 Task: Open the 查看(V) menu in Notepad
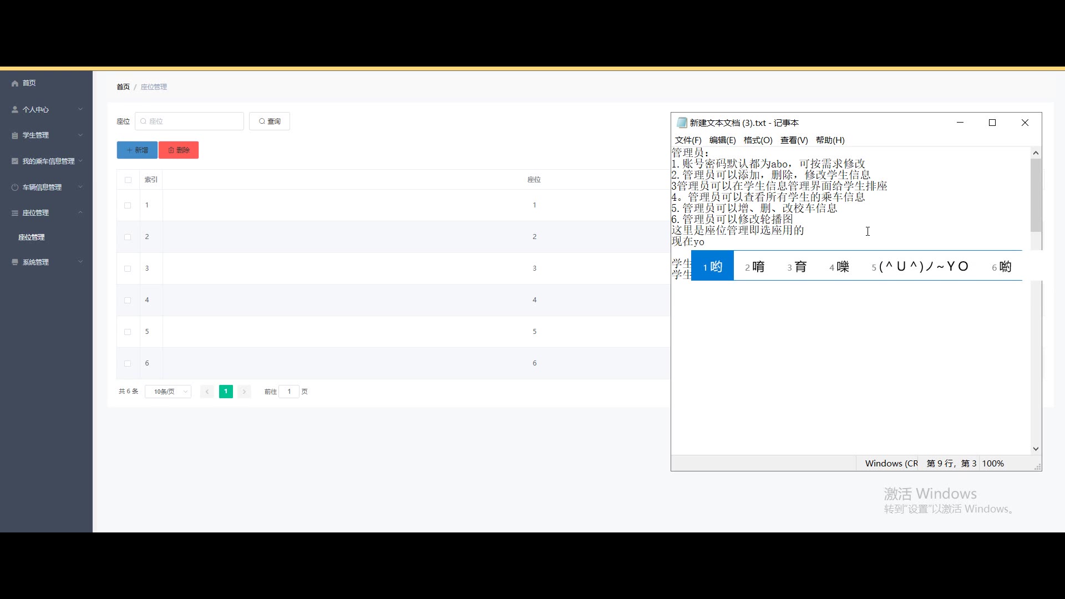coord(794,140)
